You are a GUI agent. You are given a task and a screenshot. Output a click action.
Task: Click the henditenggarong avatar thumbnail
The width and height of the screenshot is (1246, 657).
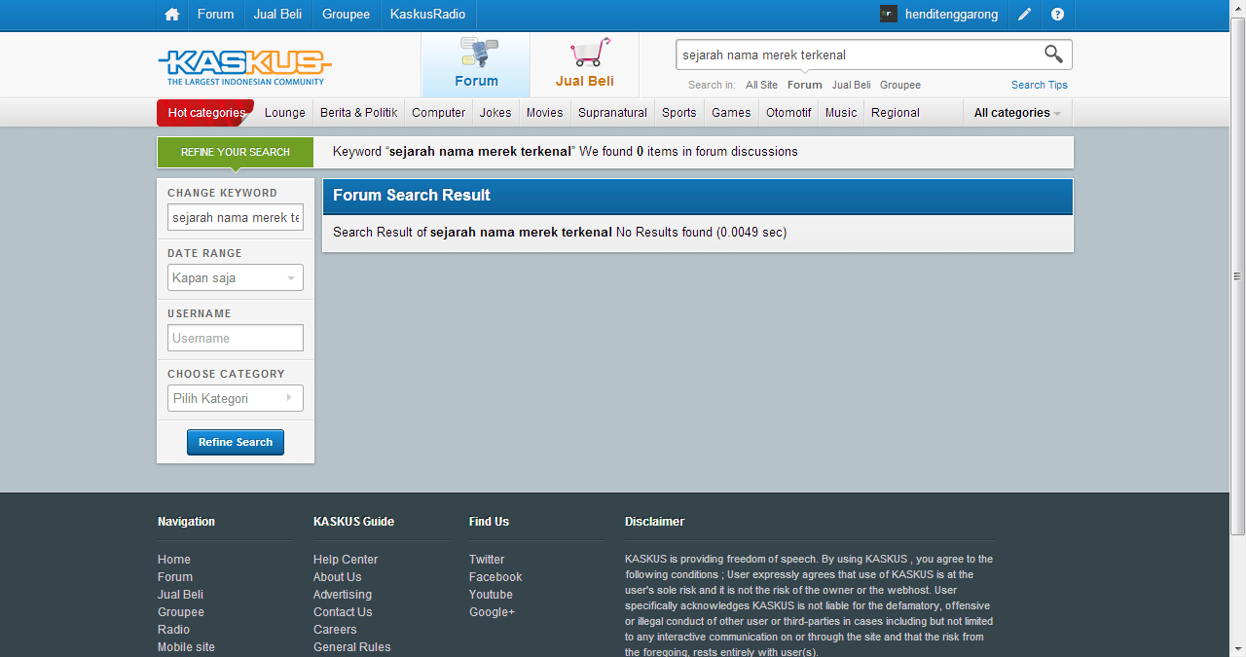[x=888, y=14]
